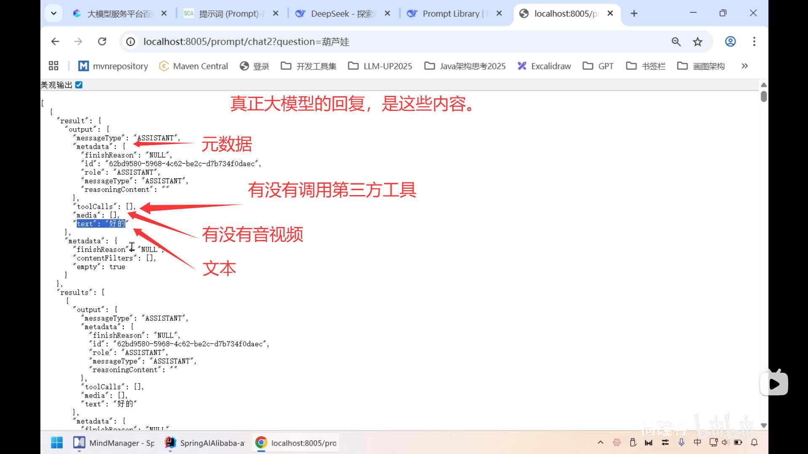The height and width of the screenshot is (454, 808).
Task: Open the Excalidraw bookmark
Action: (544, 66)
